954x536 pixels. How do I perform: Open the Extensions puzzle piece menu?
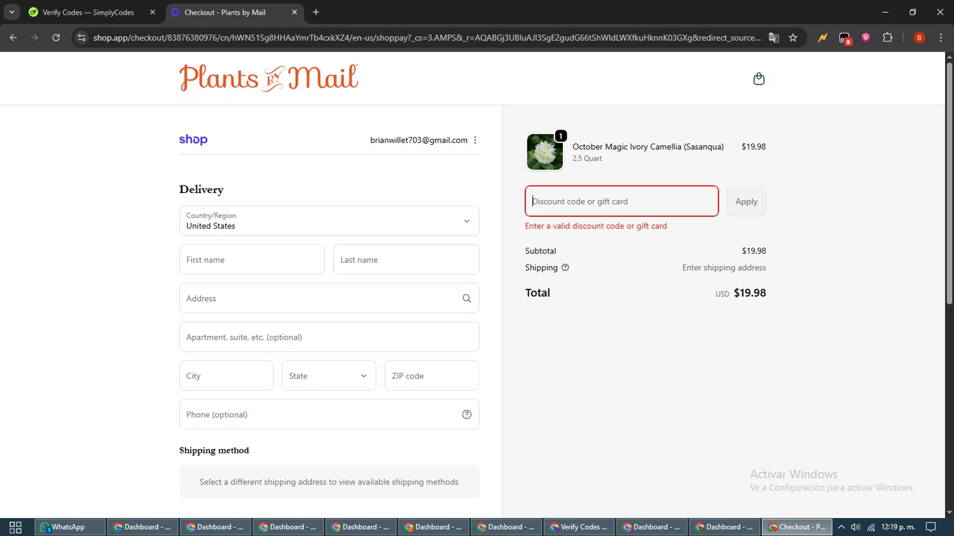(x=888, y=37)
